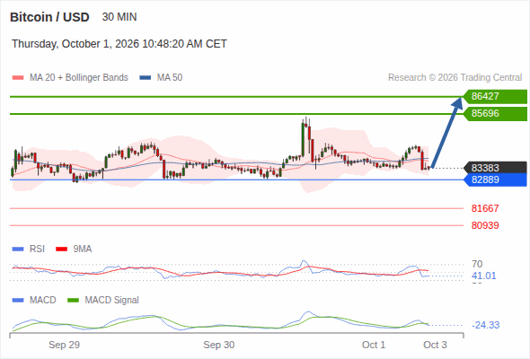
Task: Click the MACD Signal legend label
Action: click(112, 301)
